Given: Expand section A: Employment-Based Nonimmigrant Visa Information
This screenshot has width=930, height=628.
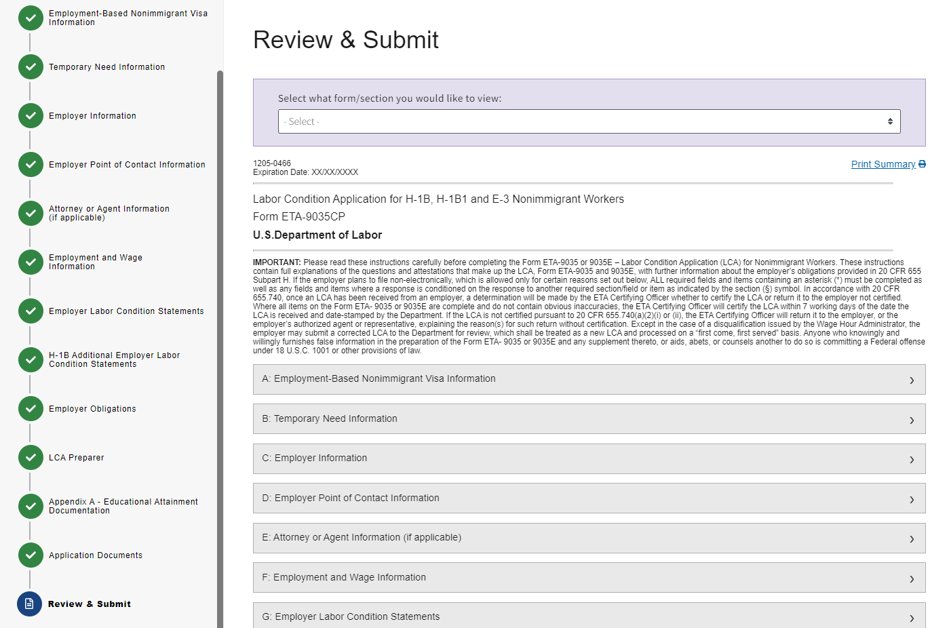Looking at the screenshot, I should click(589, 379).
